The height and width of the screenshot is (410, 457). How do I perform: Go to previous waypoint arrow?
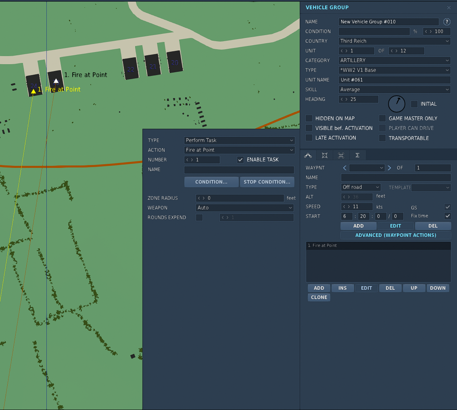click(x=345, y=168)
